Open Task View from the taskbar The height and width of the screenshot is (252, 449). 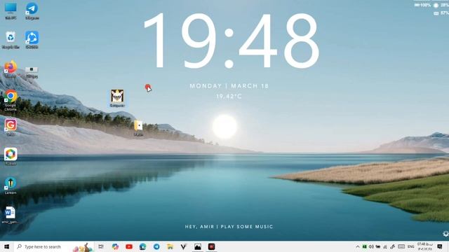click(x=101, y=246)
